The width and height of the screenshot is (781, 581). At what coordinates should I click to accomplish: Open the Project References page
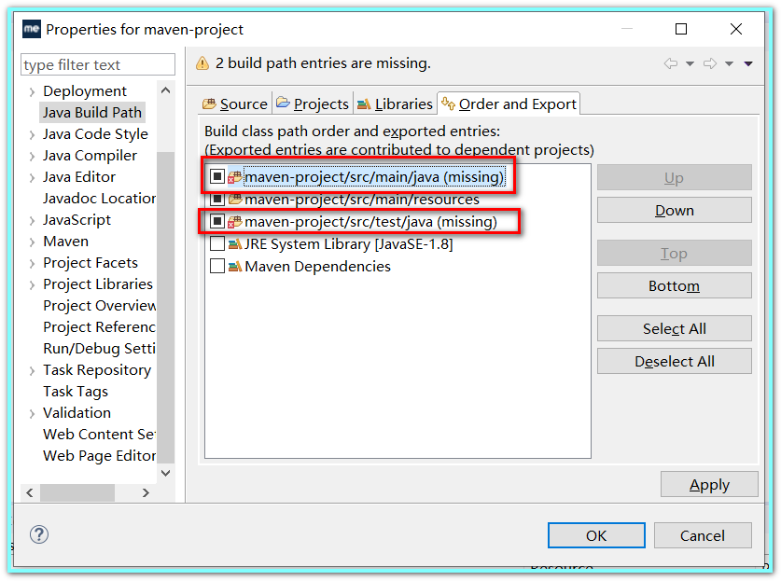coord(99,326)
